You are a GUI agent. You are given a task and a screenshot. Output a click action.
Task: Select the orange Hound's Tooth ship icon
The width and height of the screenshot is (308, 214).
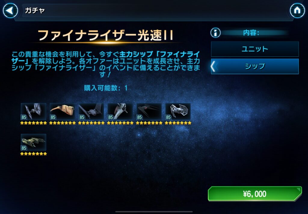(x=62, y=112)
